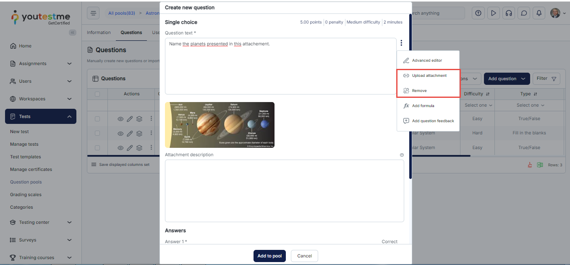Open the Type Select one filter dropdown
The height and width of the screenshot is (265, 570).
530,105
